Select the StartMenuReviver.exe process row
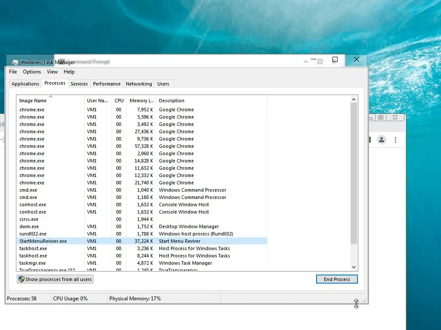 pos(142,241)
